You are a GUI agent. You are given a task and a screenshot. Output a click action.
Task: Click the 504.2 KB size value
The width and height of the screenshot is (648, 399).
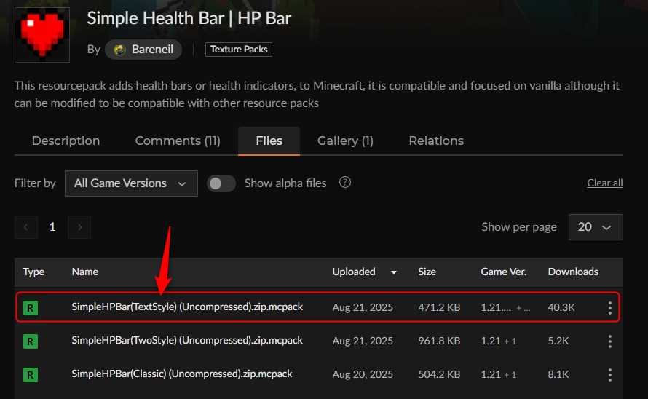(x=439, y=374)
